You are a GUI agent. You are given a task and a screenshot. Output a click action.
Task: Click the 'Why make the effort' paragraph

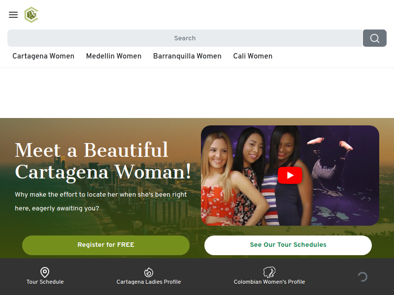click(100, 202)
